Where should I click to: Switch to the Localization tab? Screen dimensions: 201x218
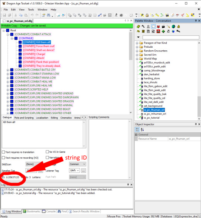[42, 118]
